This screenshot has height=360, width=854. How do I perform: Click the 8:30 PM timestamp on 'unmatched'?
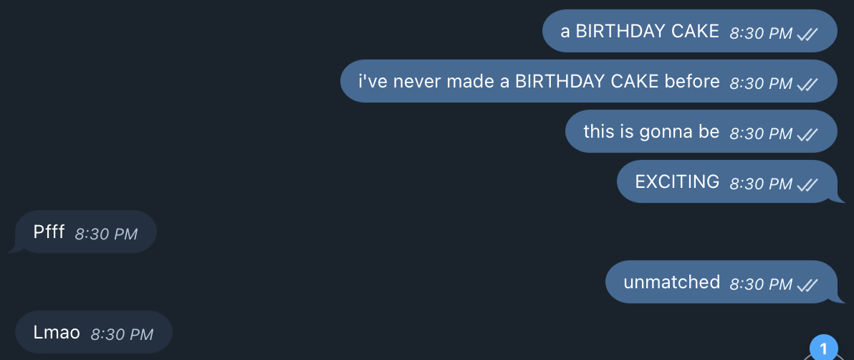761,284
